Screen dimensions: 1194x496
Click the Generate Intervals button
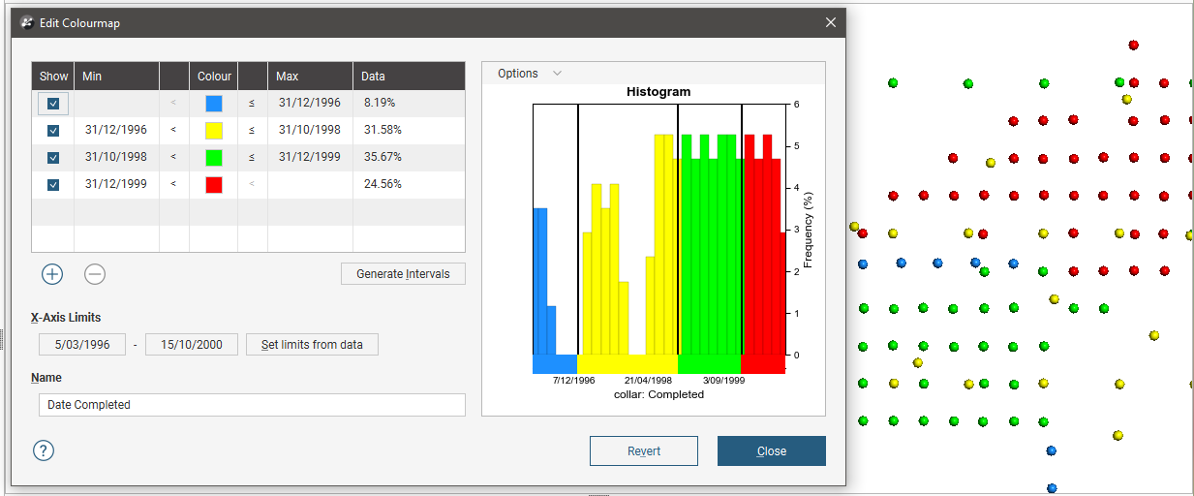[403, 274]
